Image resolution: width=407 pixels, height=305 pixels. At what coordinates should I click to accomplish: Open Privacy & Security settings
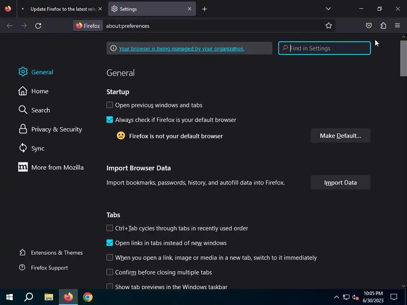(50, 129)
